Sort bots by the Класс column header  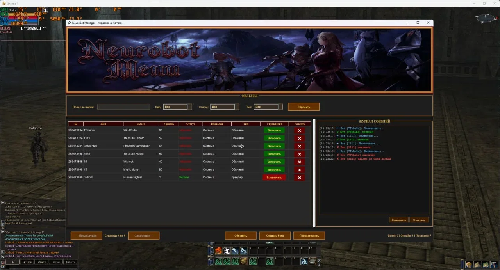pos(141,124)
